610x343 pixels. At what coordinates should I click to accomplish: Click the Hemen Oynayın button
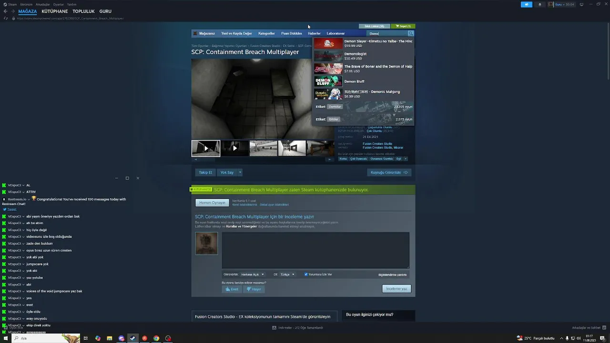point(212,203)
